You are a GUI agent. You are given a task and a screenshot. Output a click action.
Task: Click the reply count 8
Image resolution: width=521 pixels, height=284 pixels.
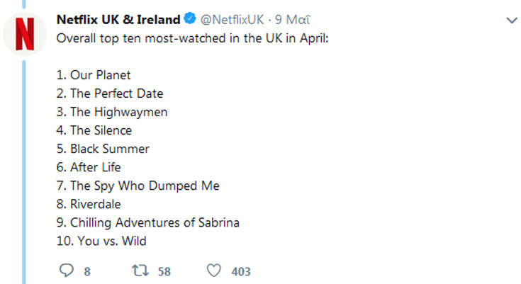tap(87, 271)
